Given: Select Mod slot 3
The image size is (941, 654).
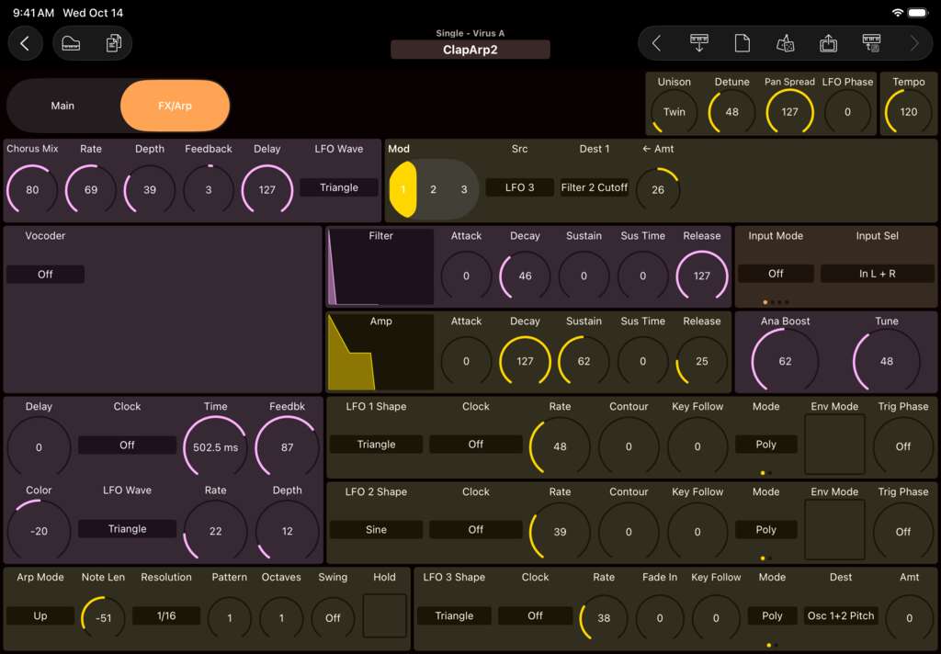Looking at the screenshot, I should pos(464,189).
